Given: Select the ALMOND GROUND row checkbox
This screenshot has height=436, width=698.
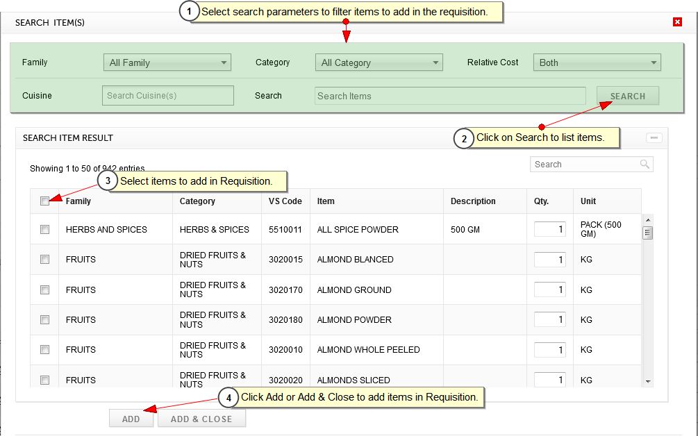Looking at the screenshot, I should click(x=44, y=290).
